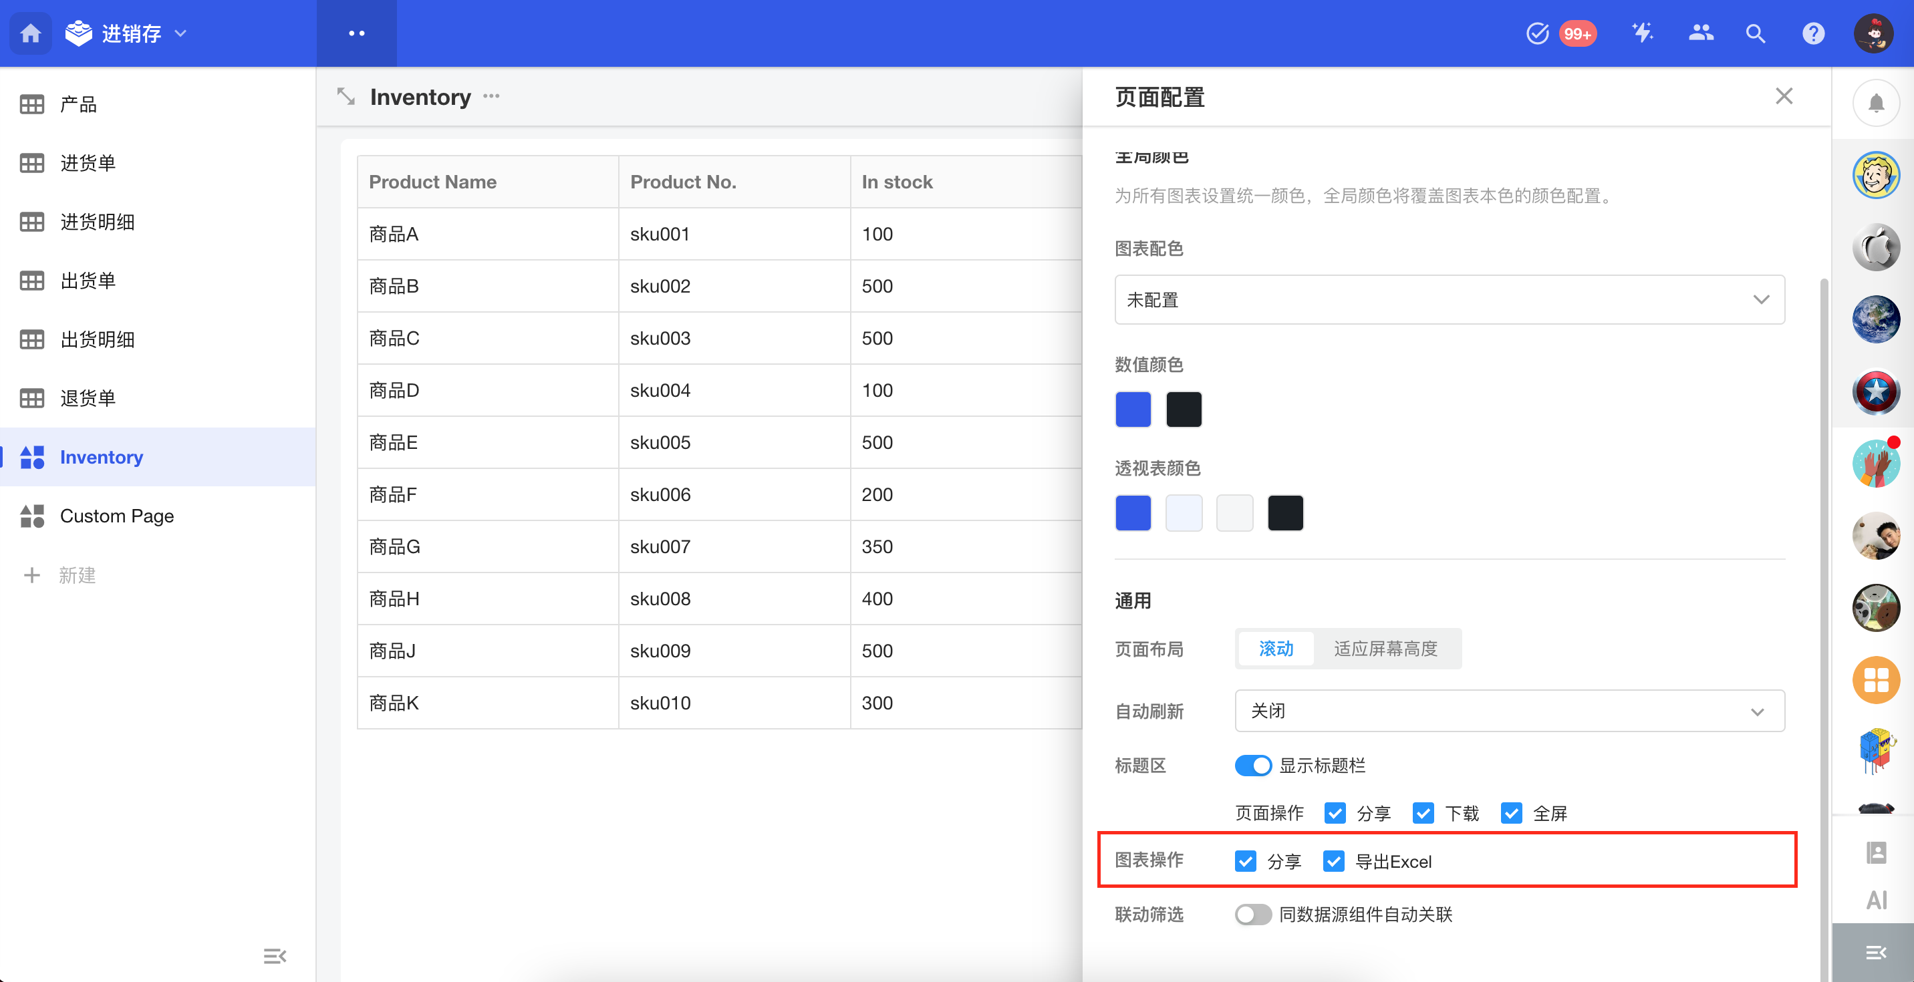Open 产品 worksheet in sidebar

pyautogui.click(x=158, y=105)
